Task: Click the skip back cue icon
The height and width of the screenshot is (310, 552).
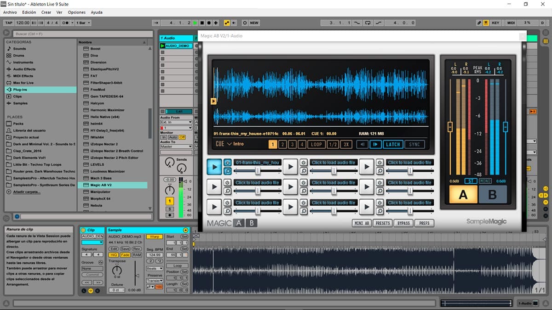Action: point(363,144)
